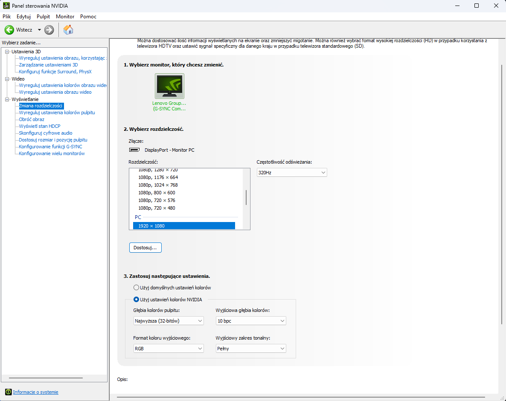The width and height of the screenshot is (506, 401).
Task: Expand the Wyjściowa głębia kolorów dropdown
Action: 251,321
